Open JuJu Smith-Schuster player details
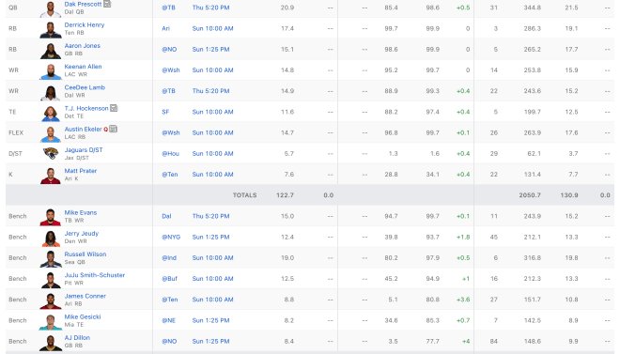The width and height of the screenshot is (620, 354). [x=95, y=275]
